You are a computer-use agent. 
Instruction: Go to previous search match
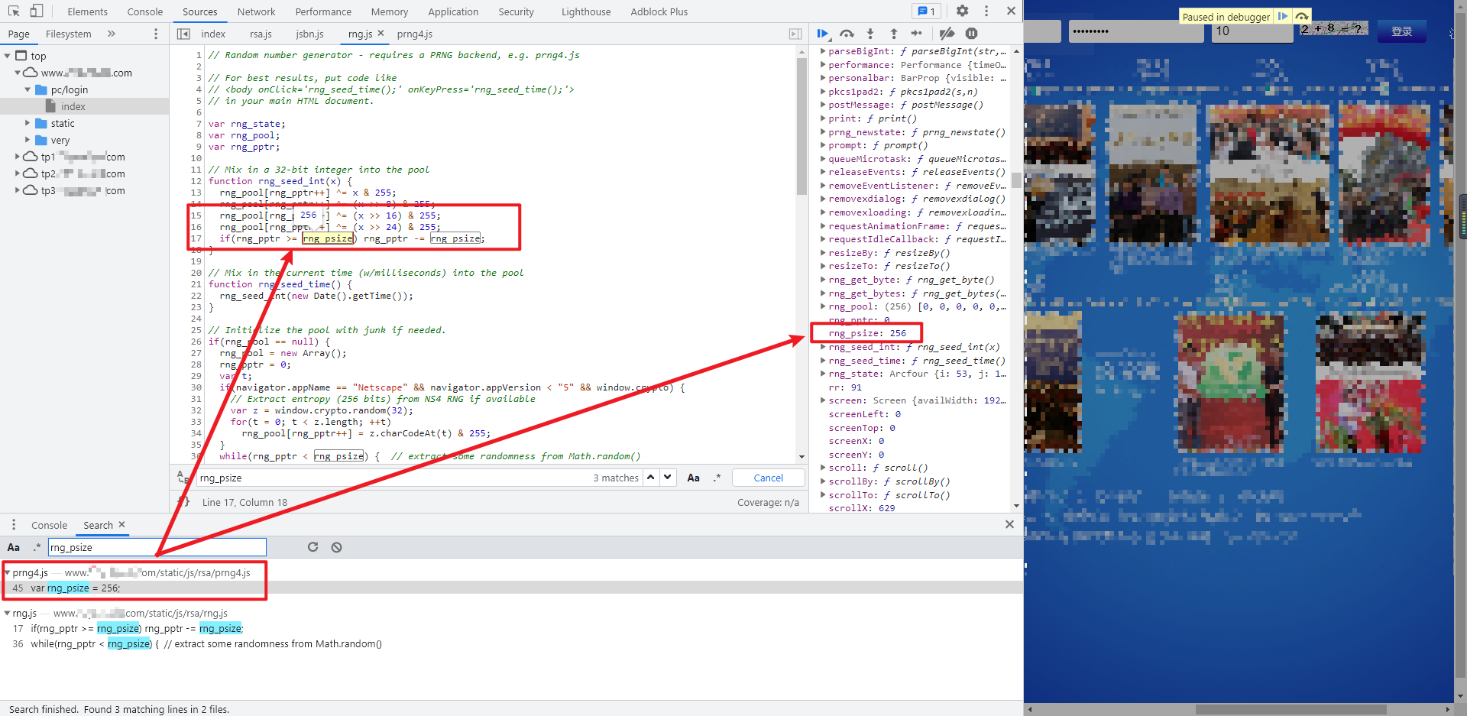click(x=650, y=478)
